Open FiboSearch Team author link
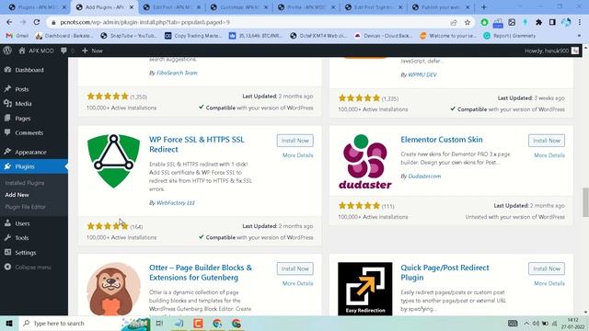The image size is (589, 331). (x=177, y=73)
